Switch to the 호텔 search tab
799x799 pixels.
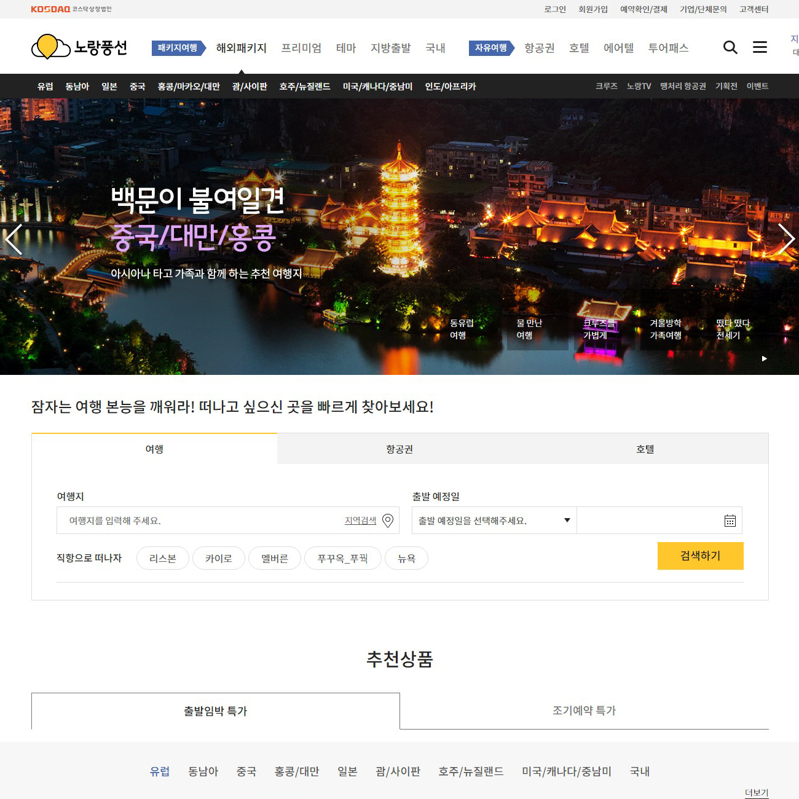pos(645,449)
